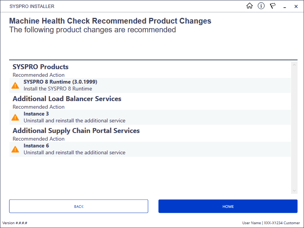Click the scrollbar down arrow
The height and width of the screenshot is (228, 304).
point(294,191)
